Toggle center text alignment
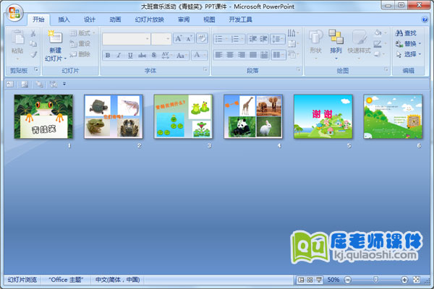The image size is (434, 289). tap(230, 55)
